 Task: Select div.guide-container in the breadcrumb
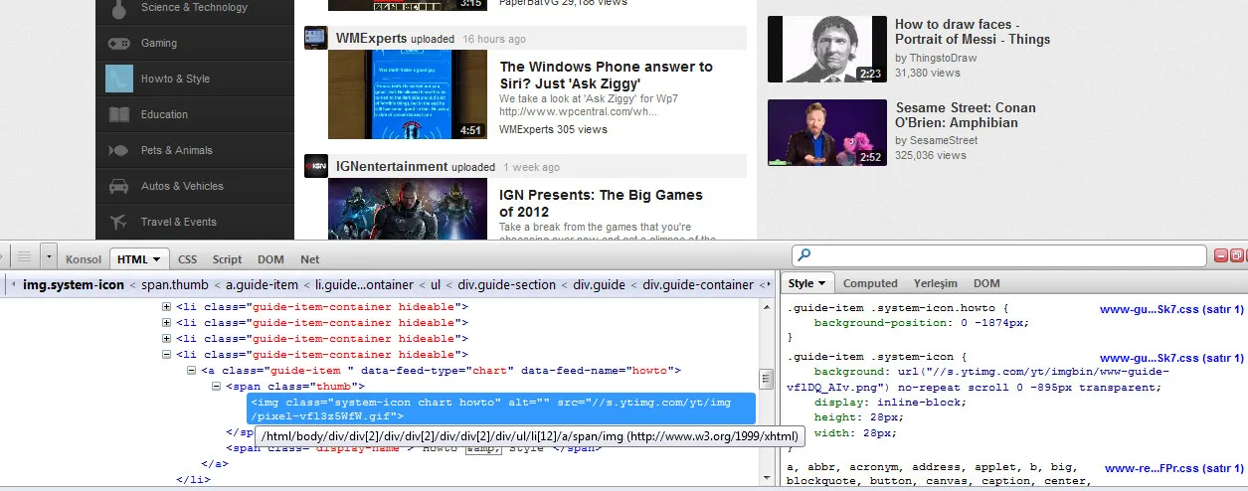698,284
